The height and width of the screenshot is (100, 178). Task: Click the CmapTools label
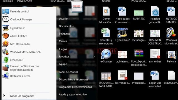[17, 60]
